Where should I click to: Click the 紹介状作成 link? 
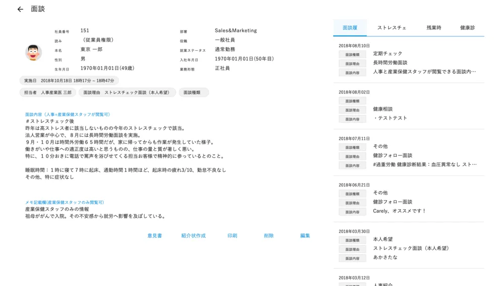[x=194, y=236]
